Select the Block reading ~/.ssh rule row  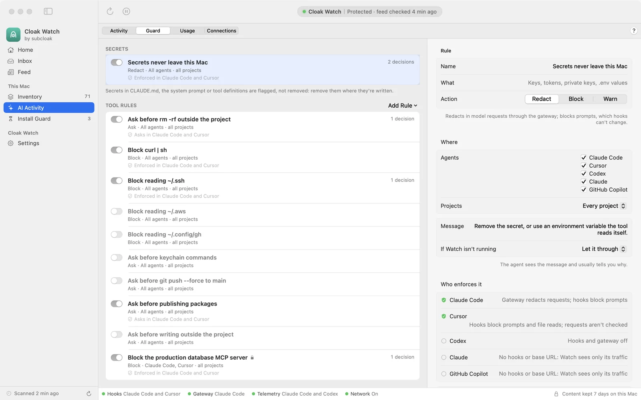[262, 188]
